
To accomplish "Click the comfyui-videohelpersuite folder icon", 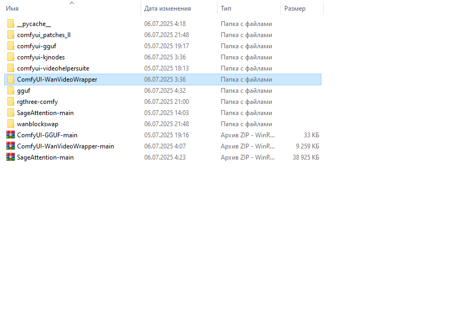I will (x=11, y=68).
